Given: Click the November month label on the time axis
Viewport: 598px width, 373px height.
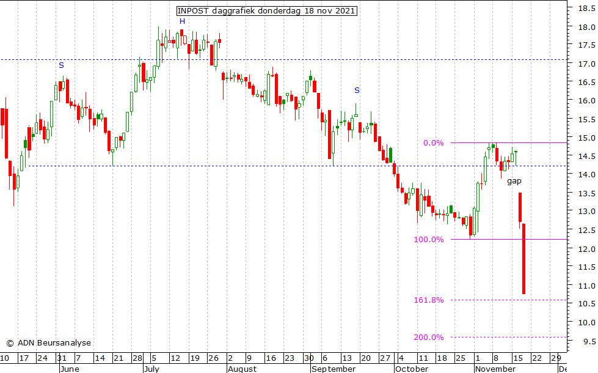Looking at the screenshot, I should [495, 369].
